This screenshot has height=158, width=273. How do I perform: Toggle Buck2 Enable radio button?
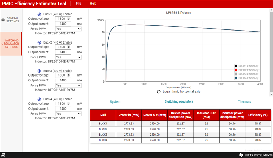pyautogui.click(x=39, y=42)
